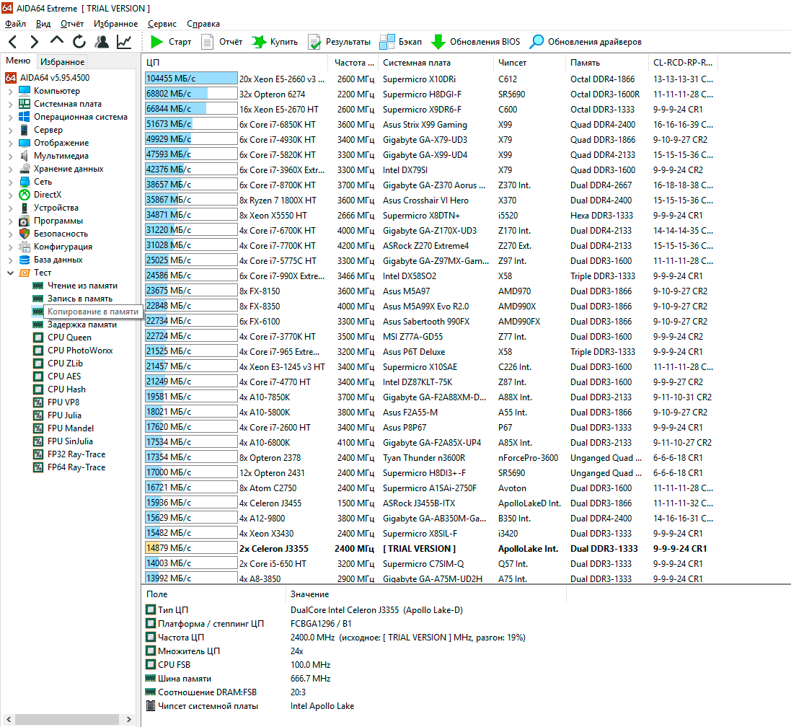
Task: Sort by the Частота column header
Action: pos(354,63)
